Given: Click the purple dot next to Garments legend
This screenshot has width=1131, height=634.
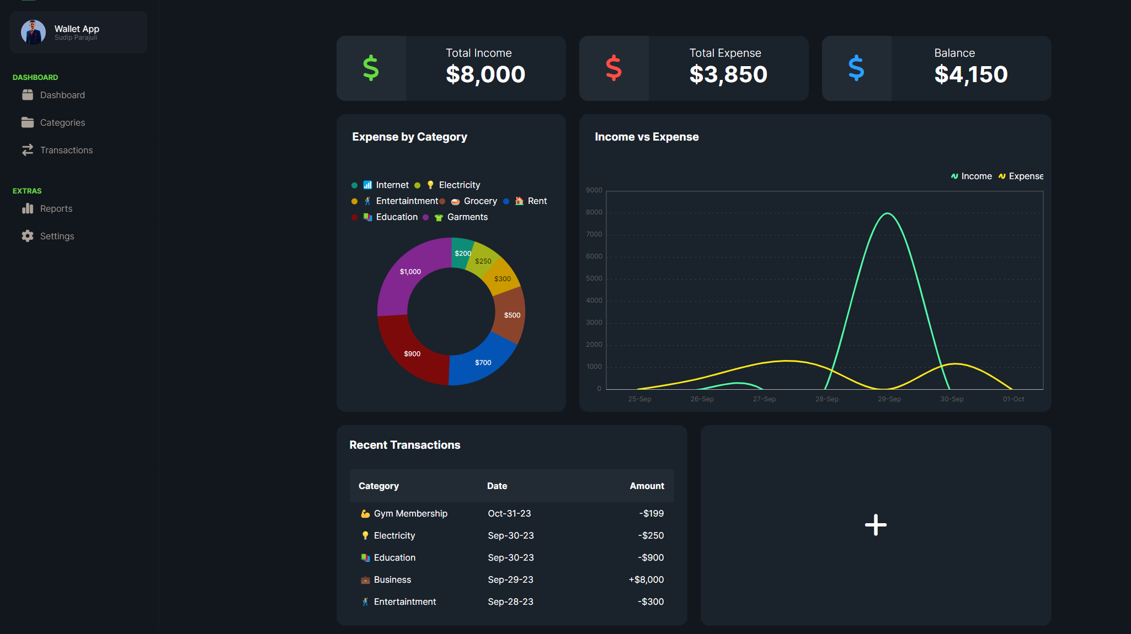Looking at the screenshot, I should [425, 217].
